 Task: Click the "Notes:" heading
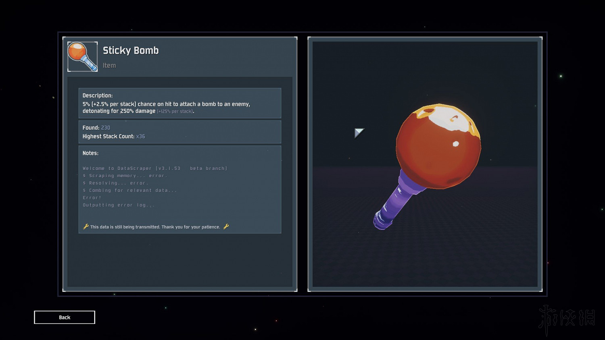pos(90,153)
